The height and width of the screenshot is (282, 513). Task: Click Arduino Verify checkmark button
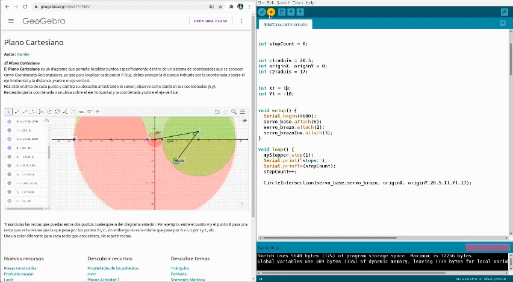262,12
